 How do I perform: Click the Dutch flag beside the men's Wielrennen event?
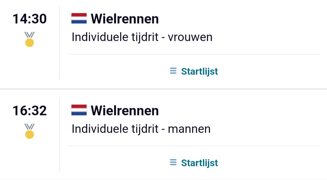click(79, 110)
